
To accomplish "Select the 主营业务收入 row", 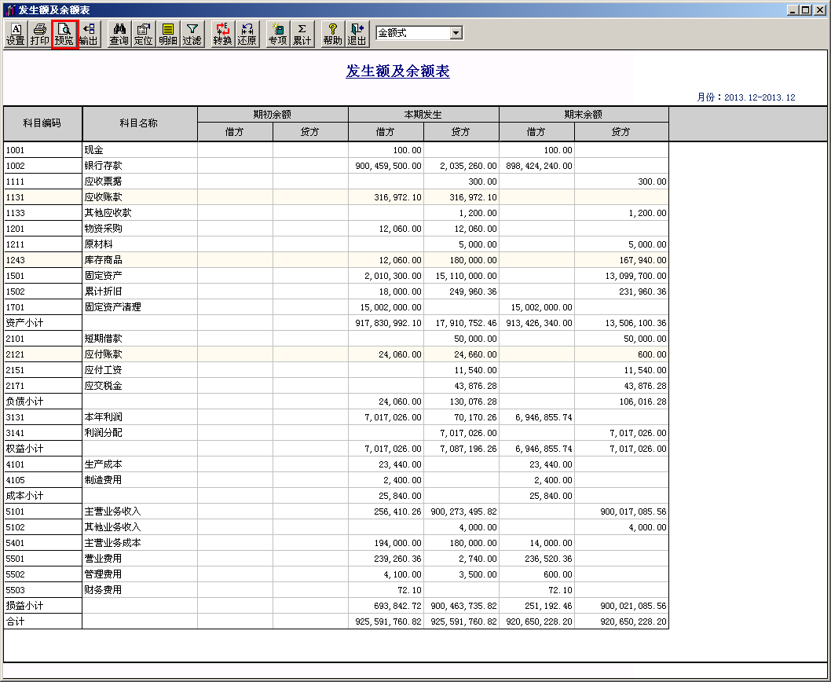I will click(336, 511).
